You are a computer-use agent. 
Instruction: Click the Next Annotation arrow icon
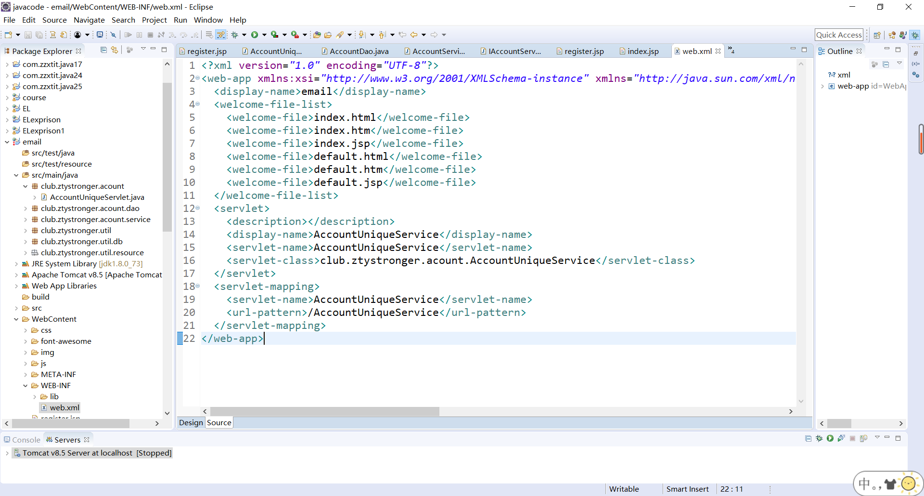point(362,35)
